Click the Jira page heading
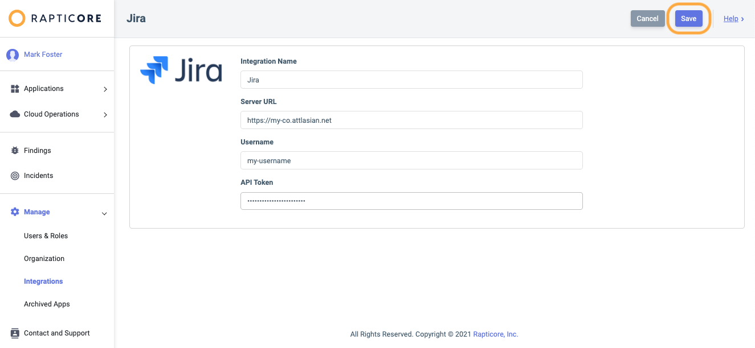 [136, 18]
